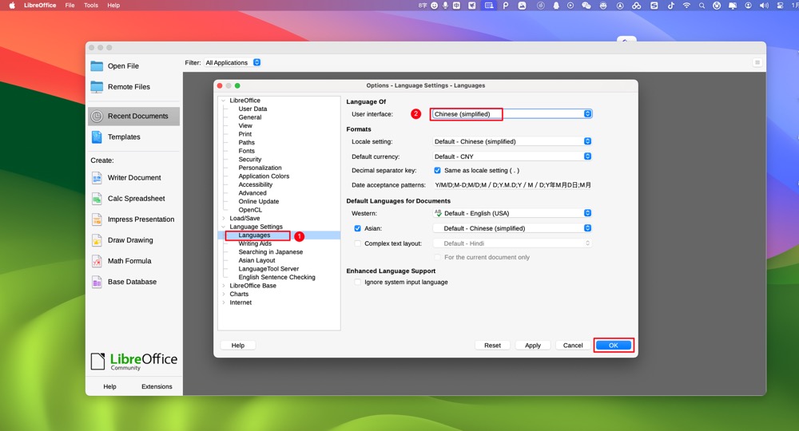The height and width of the screenshot is (431, 799).
Task: Click Help button in Start Center sidebar
Action: tap(109, 387)
